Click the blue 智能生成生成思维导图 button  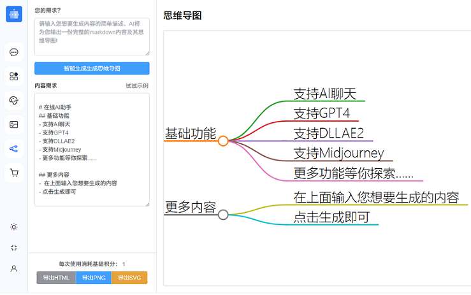pyautogui.click(x=92, y=68)
